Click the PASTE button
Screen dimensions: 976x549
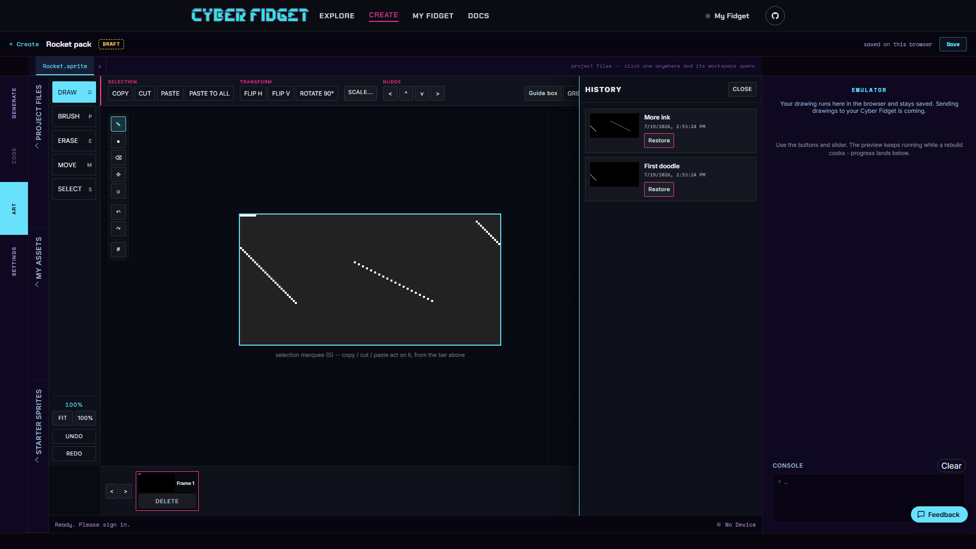pos(170,94)
